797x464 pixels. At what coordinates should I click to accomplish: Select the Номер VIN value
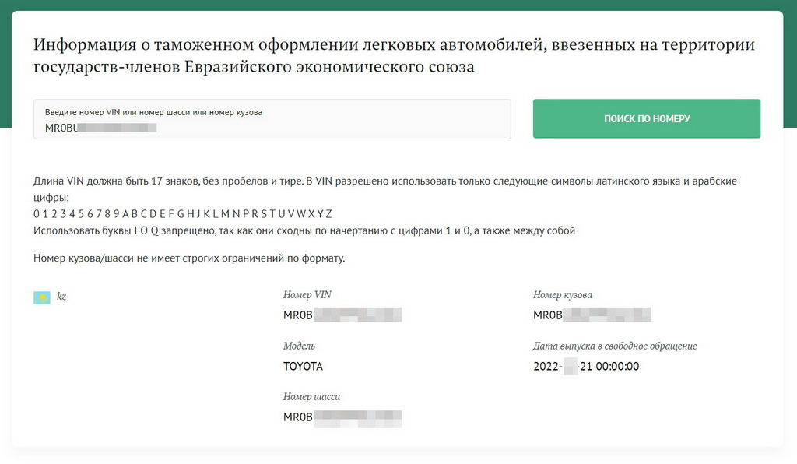coord(342,315)
